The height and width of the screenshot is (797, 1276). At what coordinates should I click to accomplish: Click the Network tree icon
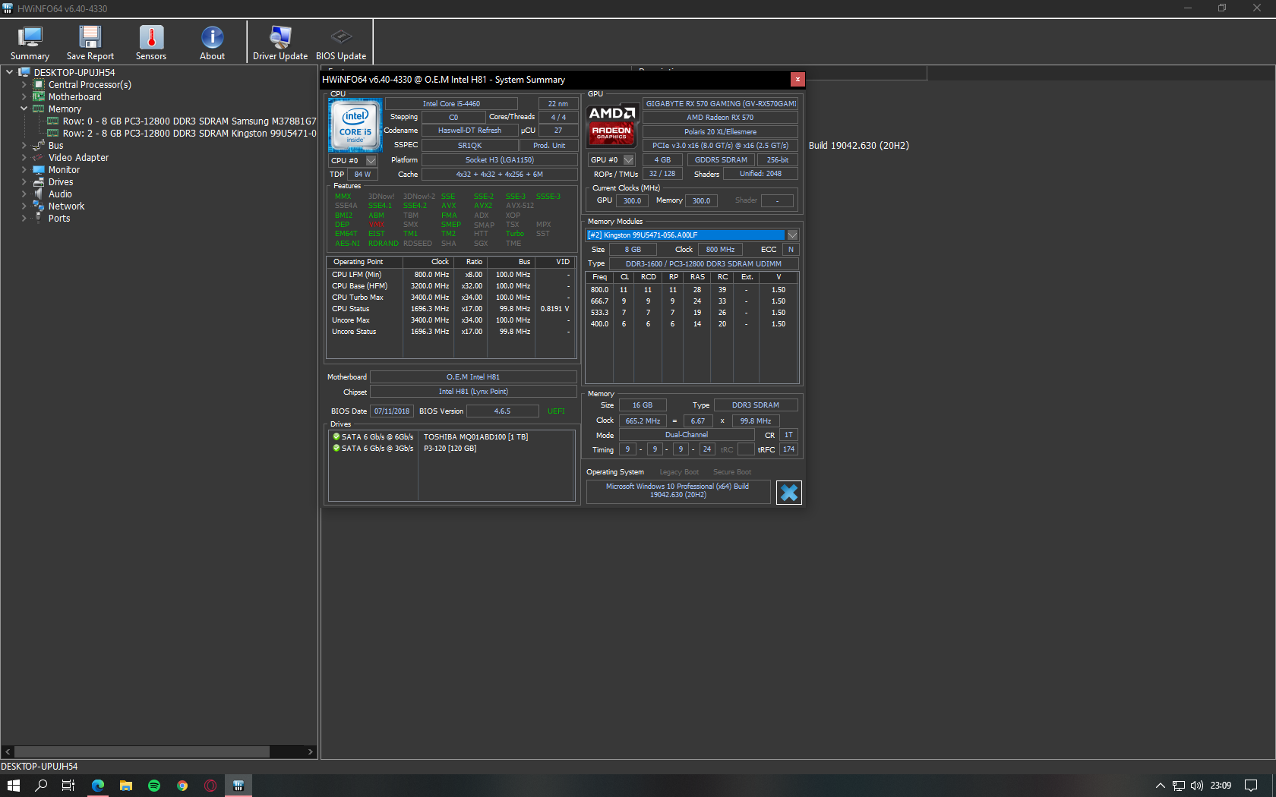coord(39,206)
